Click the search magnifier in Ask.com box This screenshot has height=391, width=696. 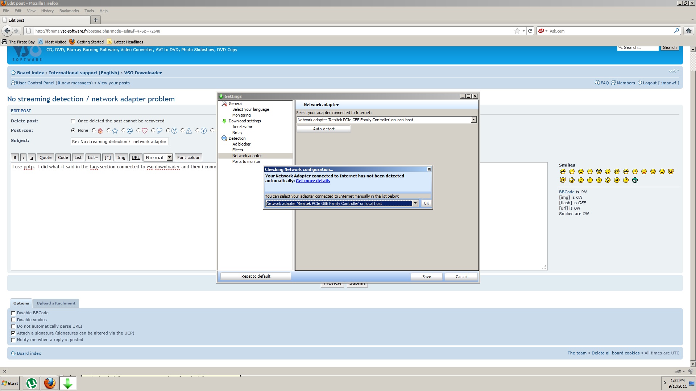(x=676, y=31)
